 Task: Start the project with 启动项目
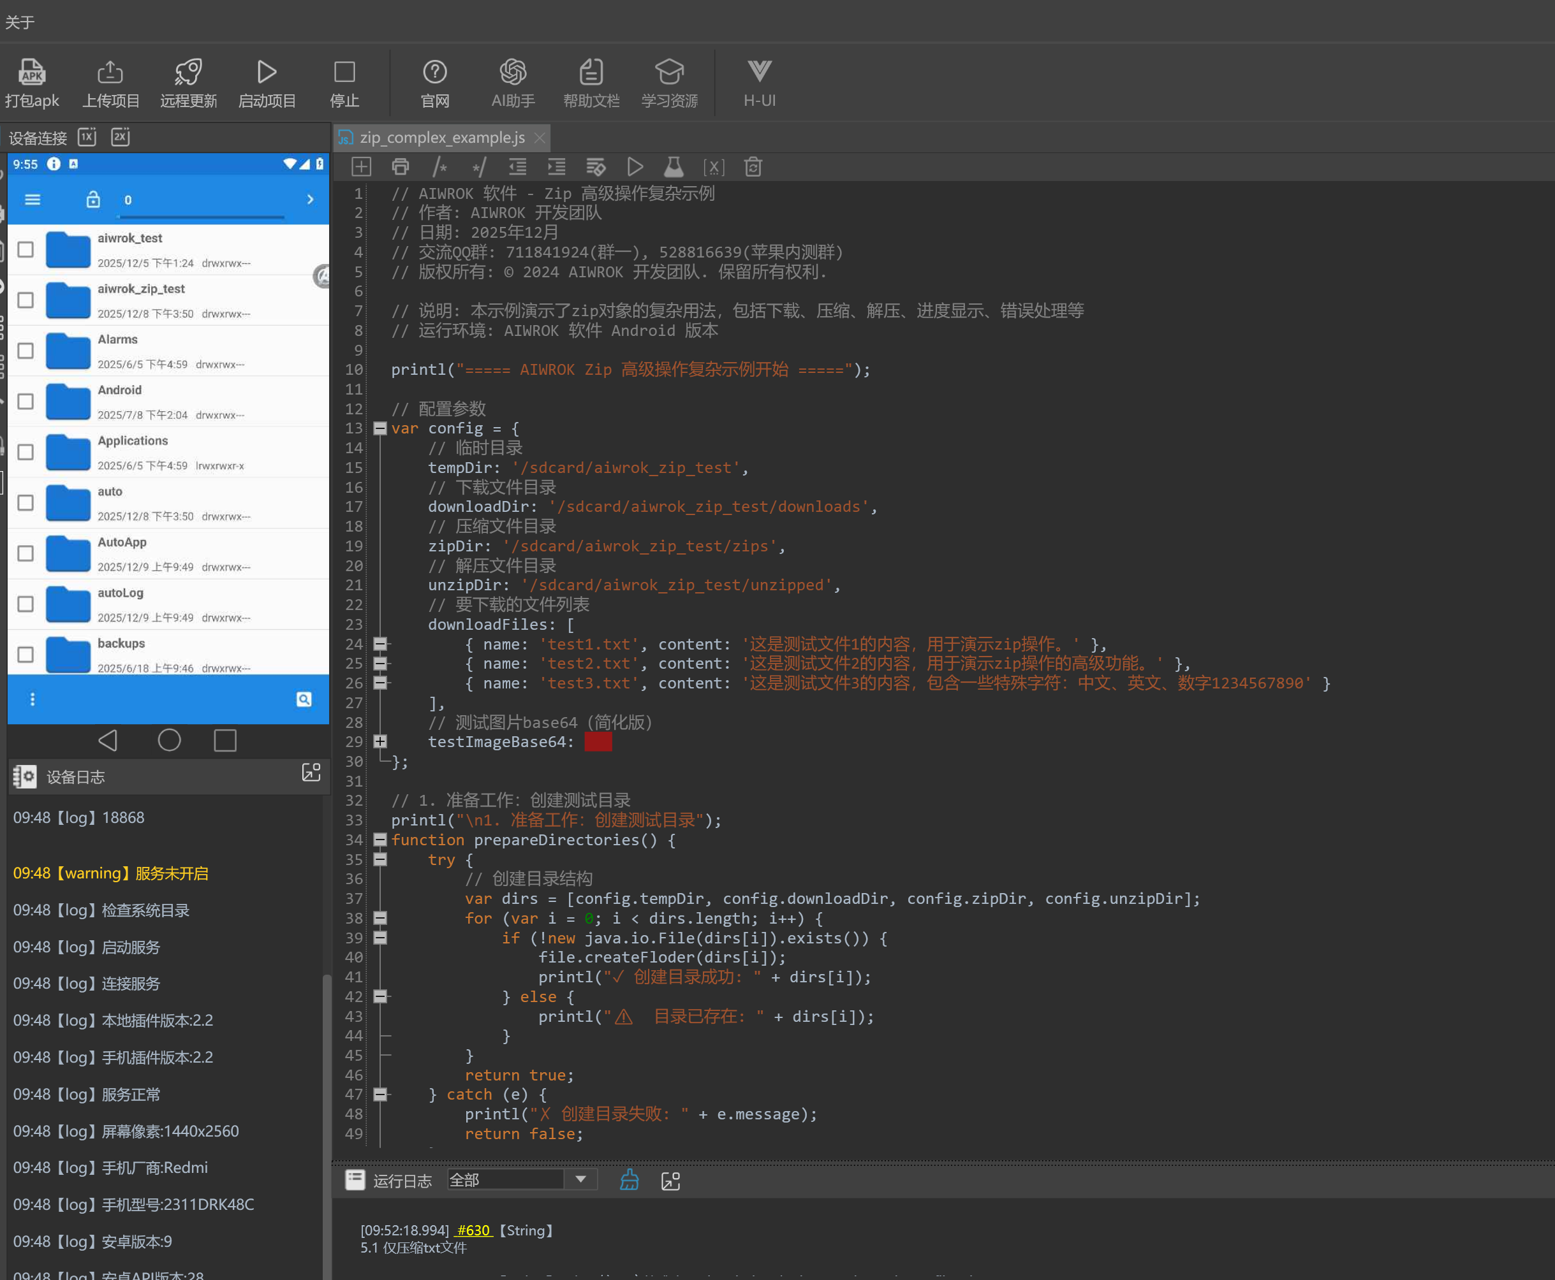(267, 72)
